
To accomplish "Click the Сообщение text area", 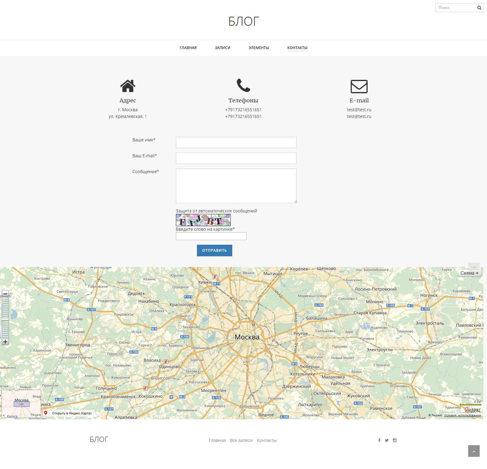I will coord(236,186).
